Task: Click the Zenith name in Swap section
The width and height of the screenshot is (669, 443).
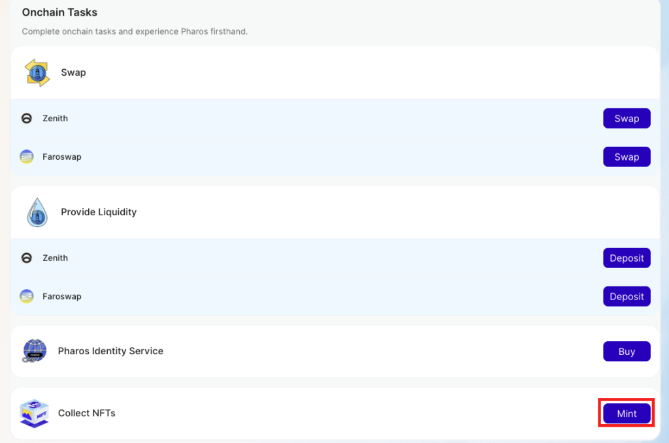Action: pos(55,119)
